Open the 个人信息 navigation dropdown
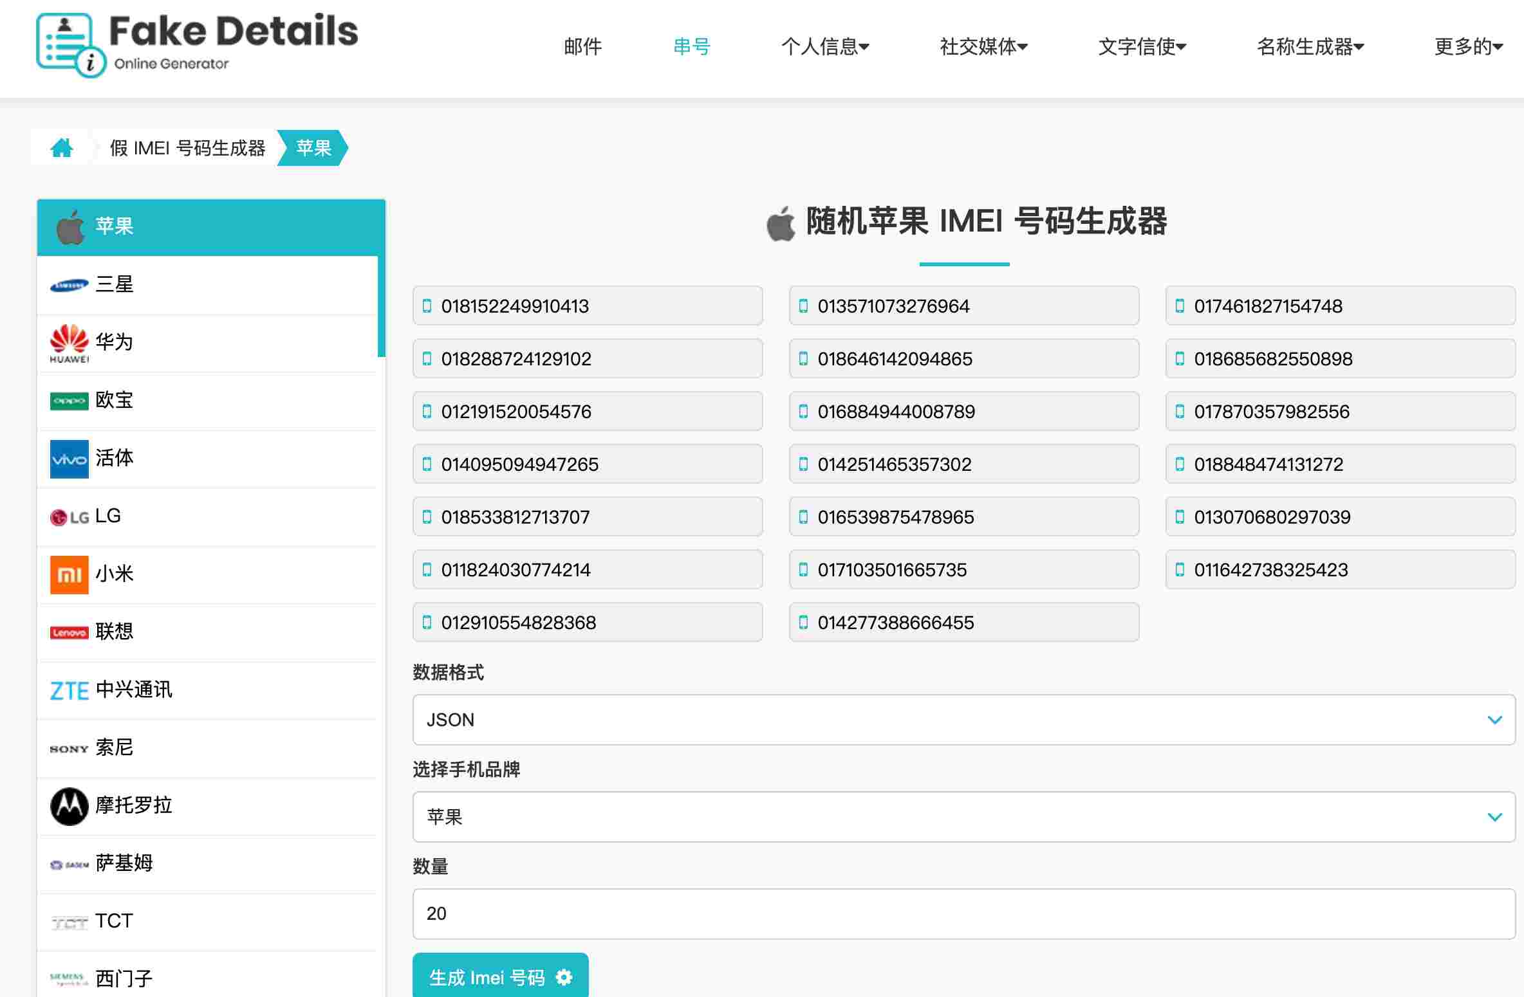Screen dimensions: 1524x997 point(825,46)
